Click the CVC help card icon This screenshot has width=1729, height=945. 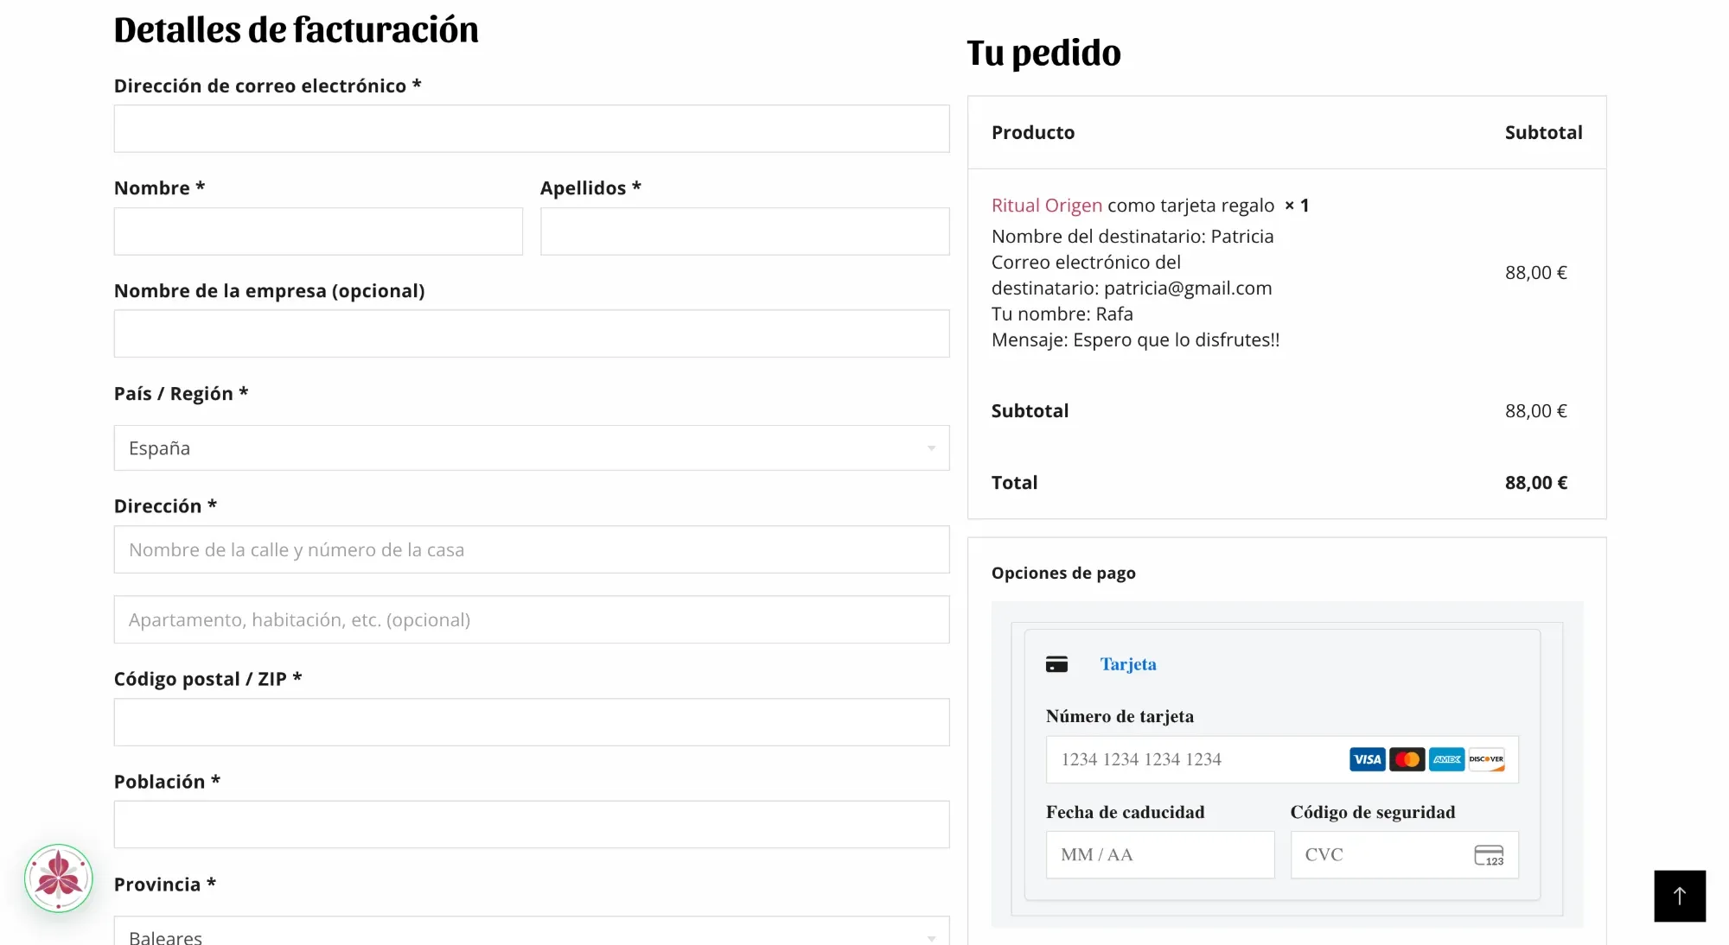coord(1489,855)
